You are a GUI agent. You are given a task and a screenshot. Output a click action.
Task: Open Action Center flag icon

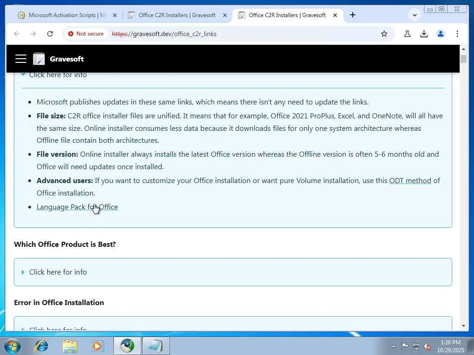pyautogui.click(x=405, y=346)
